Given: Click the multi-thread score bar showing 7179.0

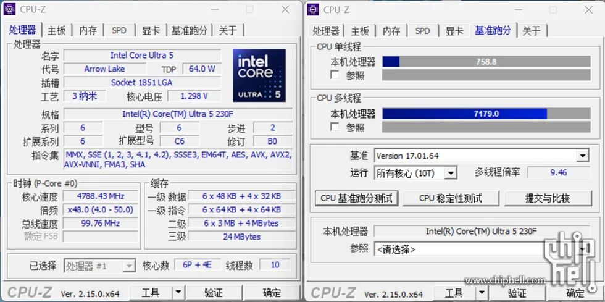Looking at the screenshot, I should coord(486,114).
